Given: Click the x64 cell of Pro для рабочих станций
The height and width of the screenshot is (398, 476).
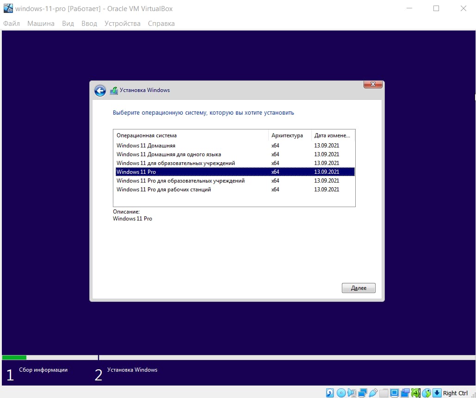Looking at the screenshot, I should point(275,190).
